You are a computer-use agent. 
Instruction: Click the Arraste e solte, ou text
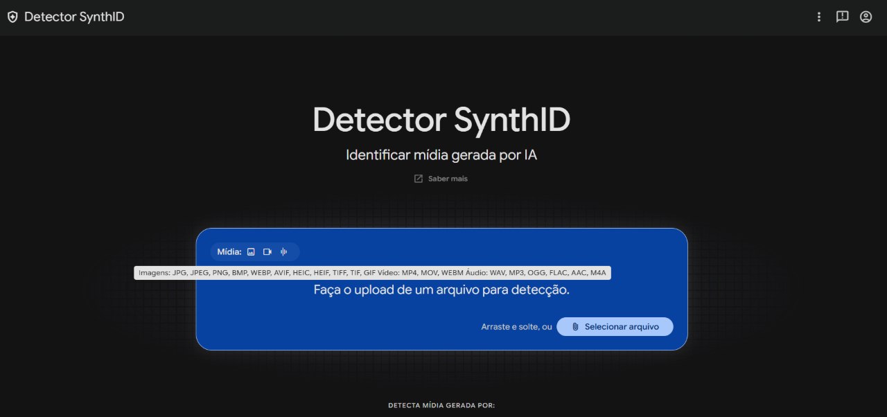517,327
